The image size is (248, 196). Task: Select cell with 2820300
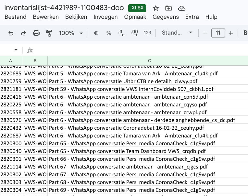(x=11, y=143)
